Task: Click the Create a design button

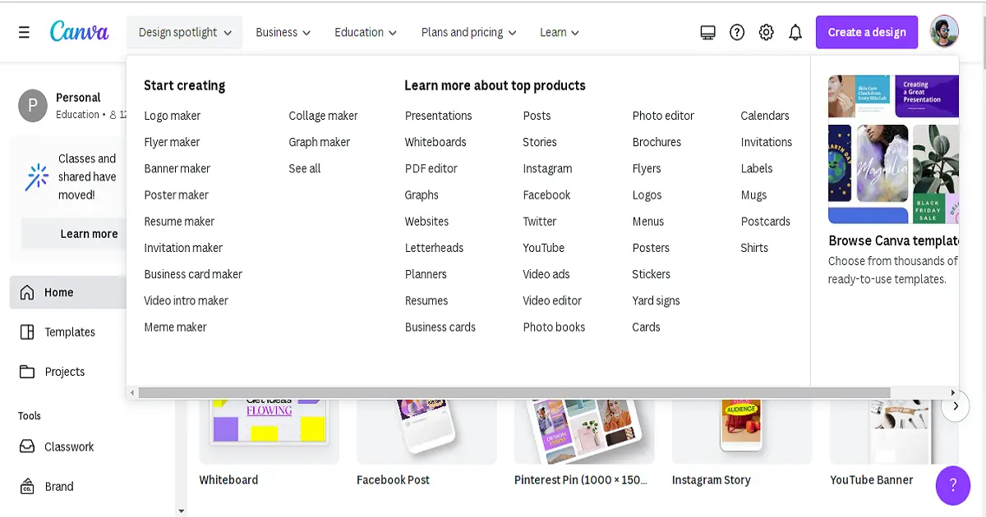Action: (x=867, y=32)
